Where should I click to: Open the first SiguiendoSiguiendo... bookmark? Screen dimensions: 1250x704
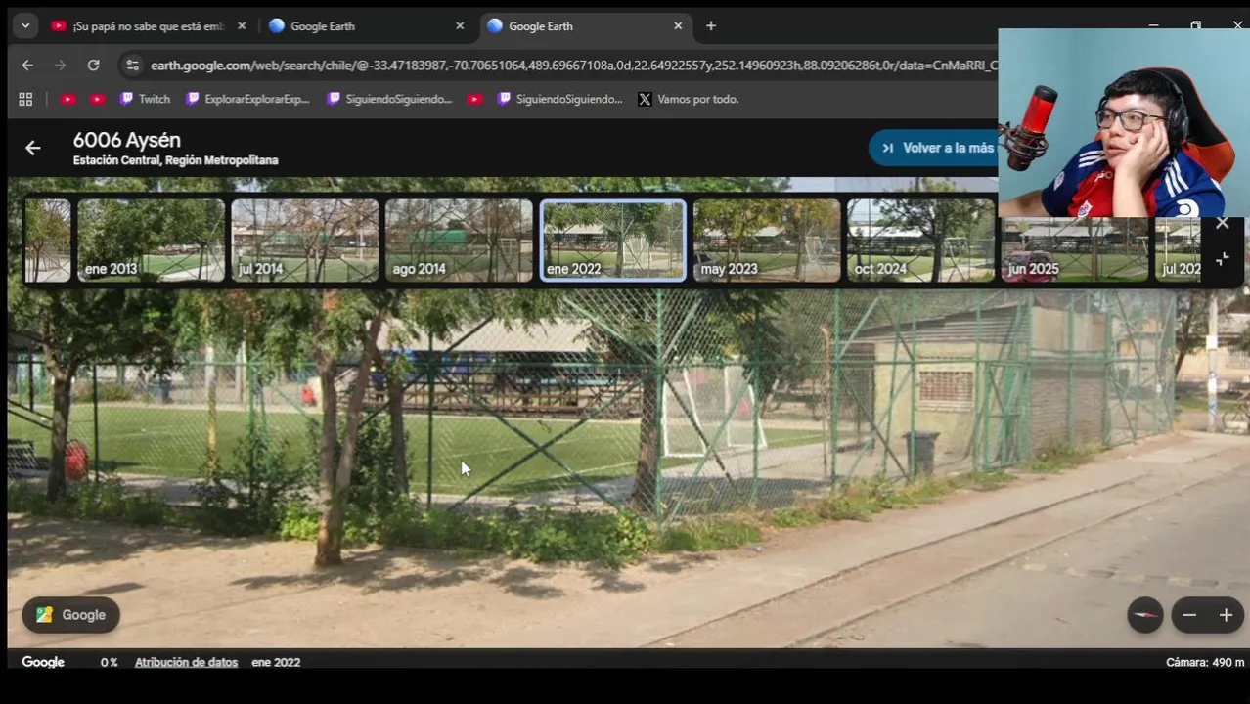pyautogui.click(x=389, y=99)
